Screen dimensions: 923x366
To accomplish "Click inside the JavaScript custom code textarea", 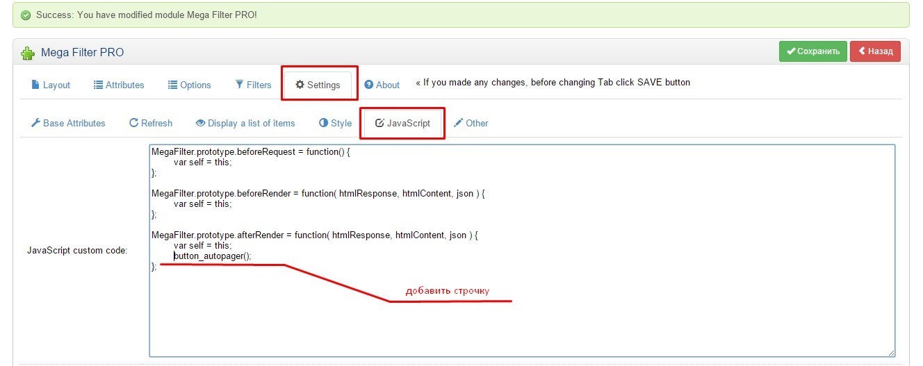I will (x=522, y=250).
